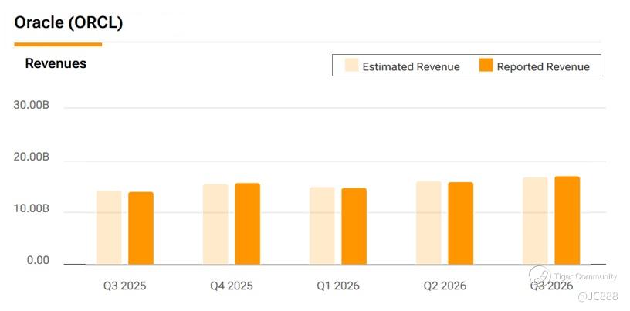
Task: Toggle the Estimated Revenue legend label
Action: 411,66
